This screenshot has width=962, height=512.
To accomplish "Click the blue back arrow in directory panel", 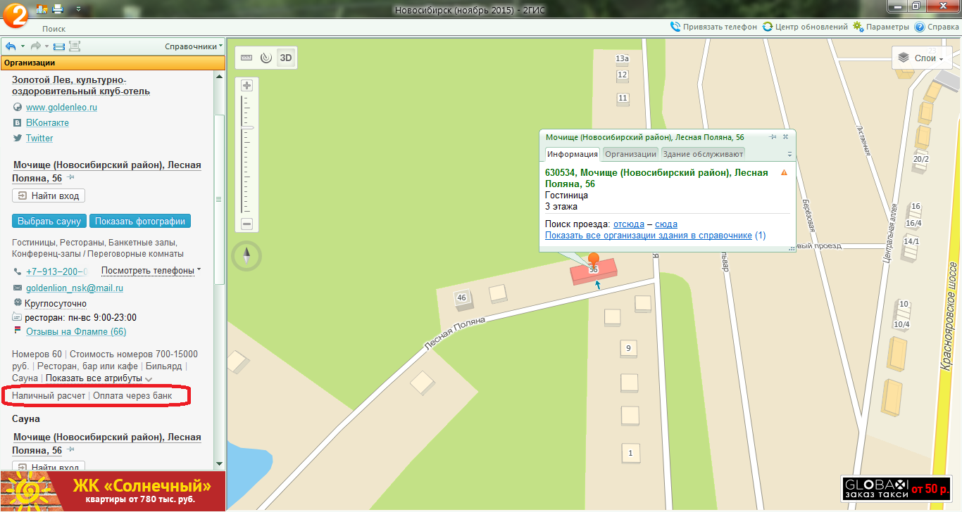I will 11,46.
